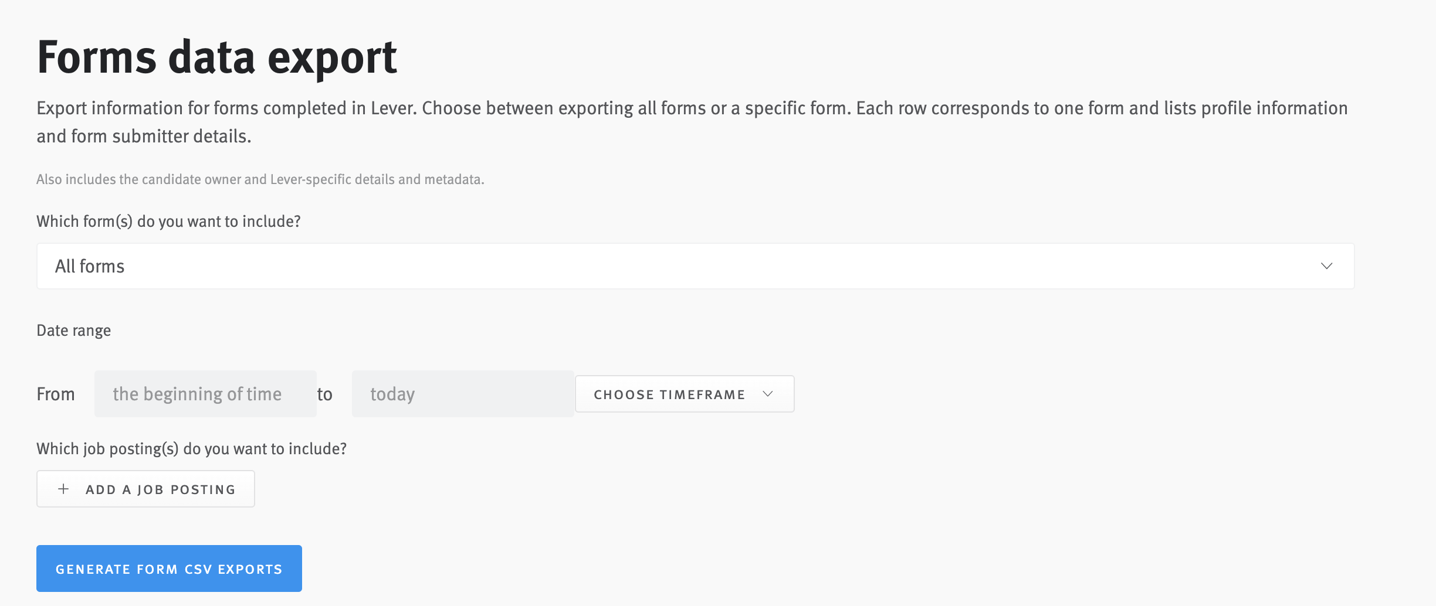Click the "Generate Form CSV Exports" button
Viewport: 1436px width, 606px height.
point(169,568)
